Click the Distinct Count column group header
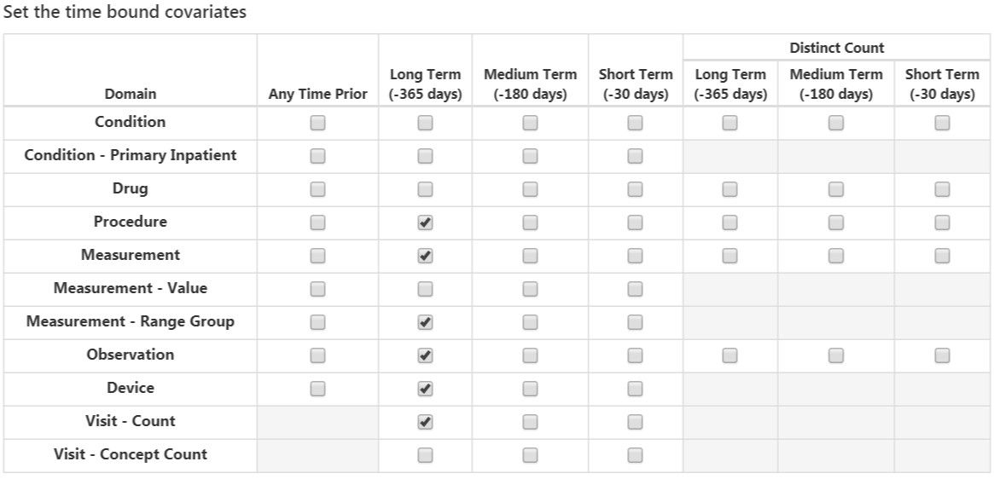994x479 pixels. [837, 48]
